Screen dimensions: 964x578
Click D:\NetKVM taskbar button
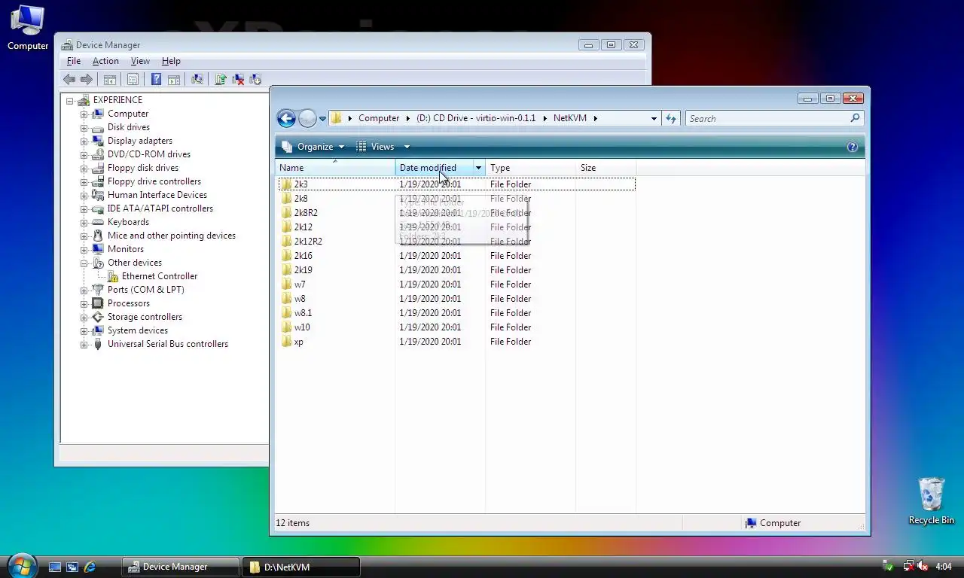coord(302,567)
